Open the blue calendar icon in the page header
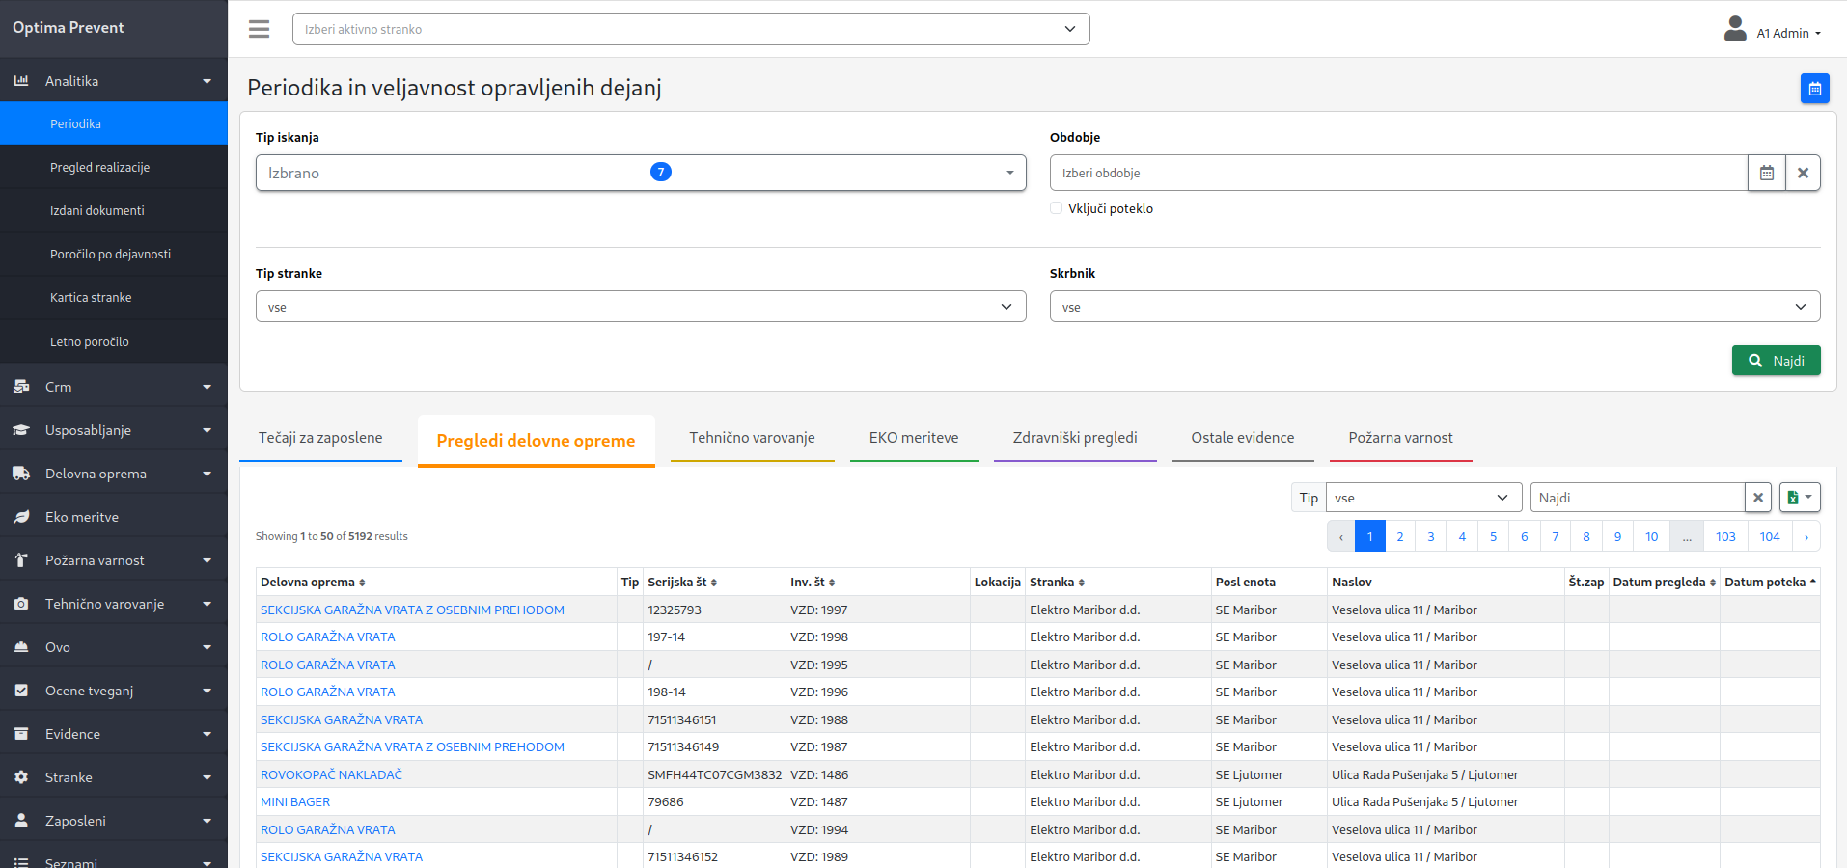This screenshot has width=1847, height=868. coord(1815,88)
